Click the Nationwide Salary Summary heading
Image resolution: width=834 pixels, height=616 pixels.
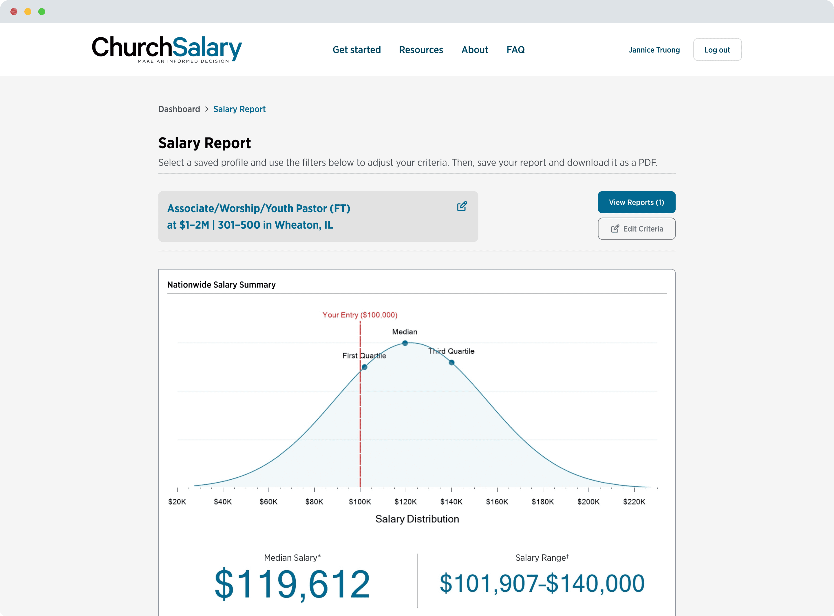click(x=221, y=285)
